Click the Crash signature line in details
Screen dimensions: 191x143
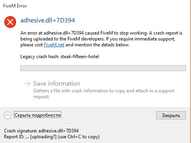coord(41,131)
